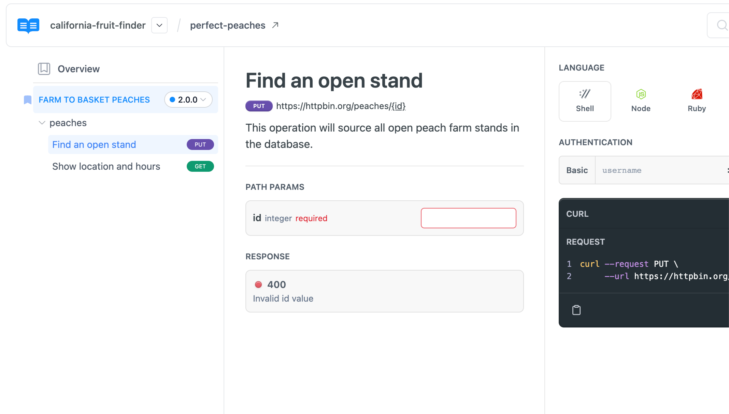Open the 2.0.0 version dropdown
Viewport: 729px width, 414px height.
click(188, 99)
